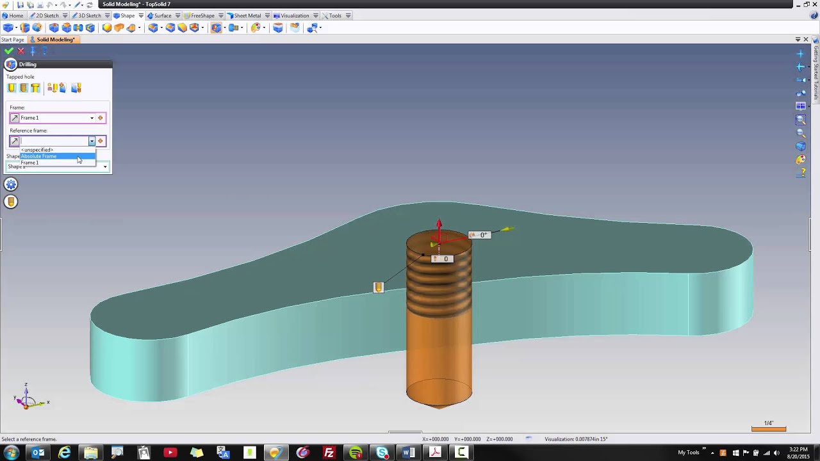Click the drilling tool icon in the Shape ribbon
The image size is (820, 461).
pos(216,28)
